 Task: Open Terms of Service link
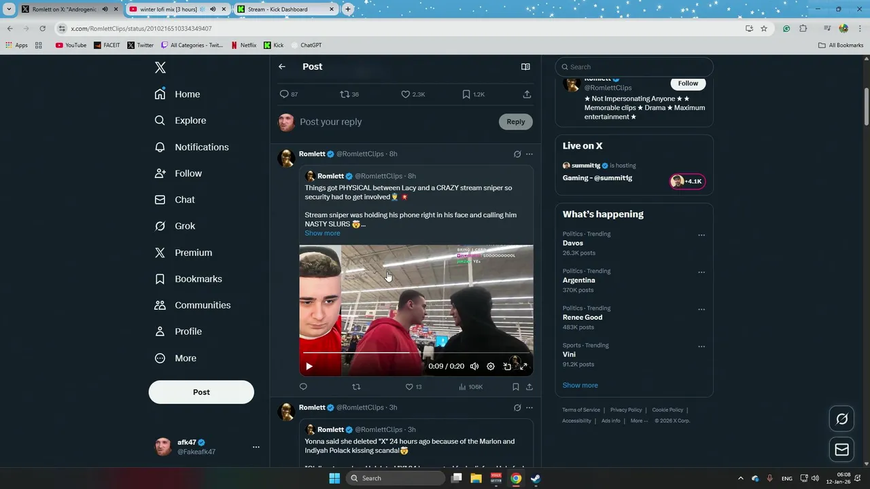581,410
